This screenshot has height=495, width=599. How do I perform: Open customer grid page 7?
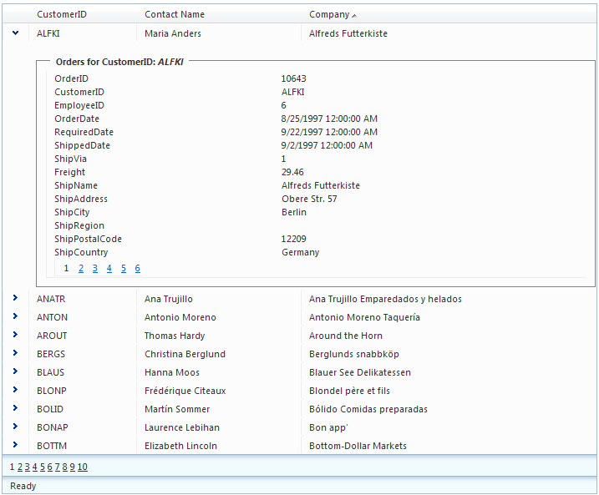58,467
